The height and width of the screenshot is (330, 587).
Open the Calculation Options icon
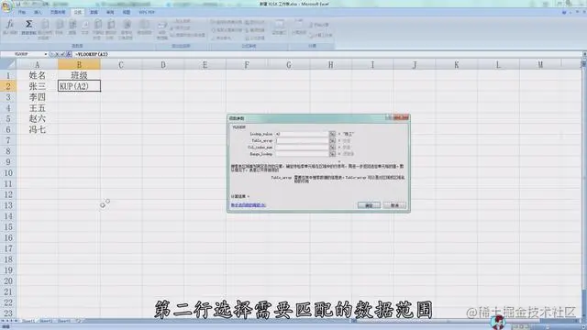(298, 25)
